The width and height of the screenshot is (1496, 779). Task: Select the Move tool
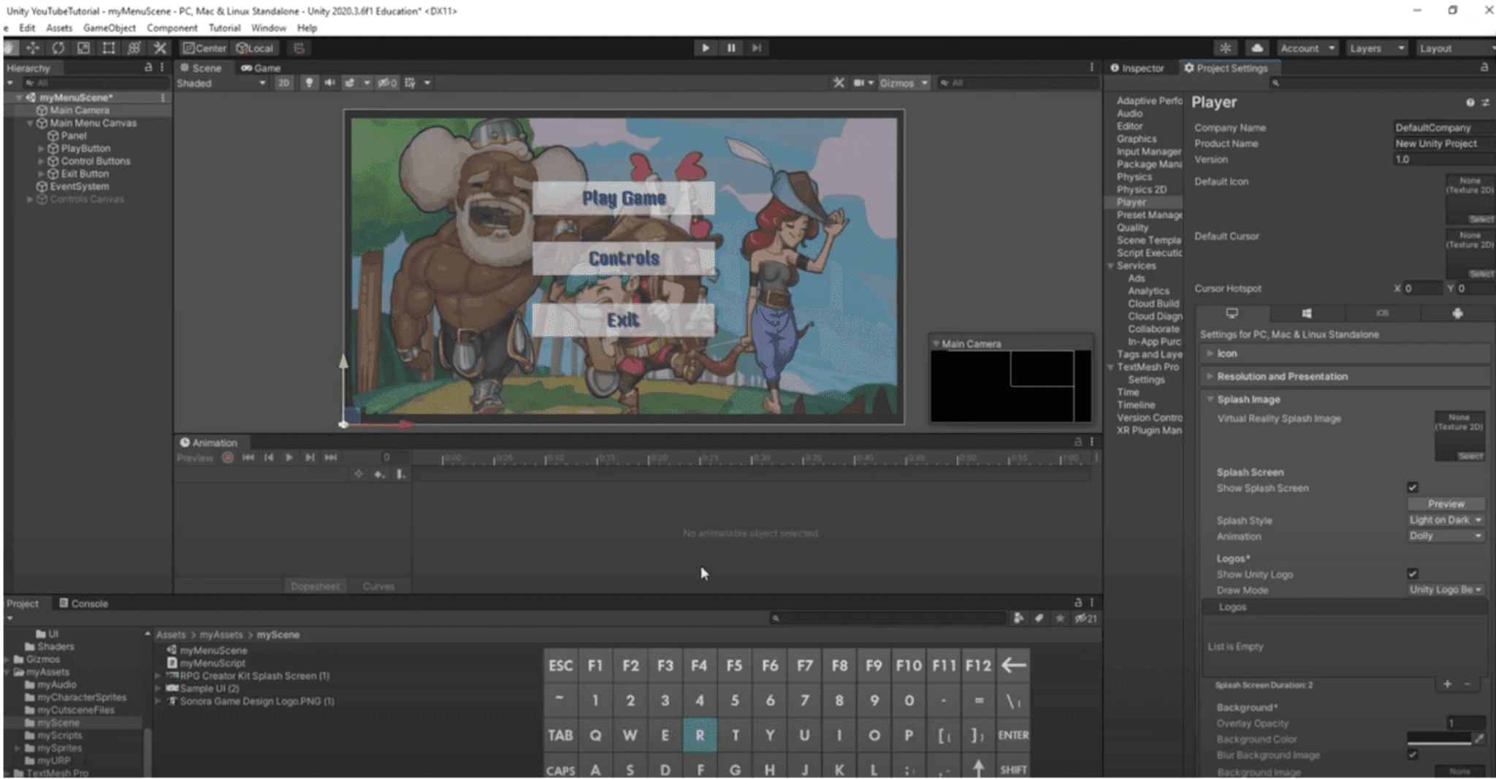point(33,47)
